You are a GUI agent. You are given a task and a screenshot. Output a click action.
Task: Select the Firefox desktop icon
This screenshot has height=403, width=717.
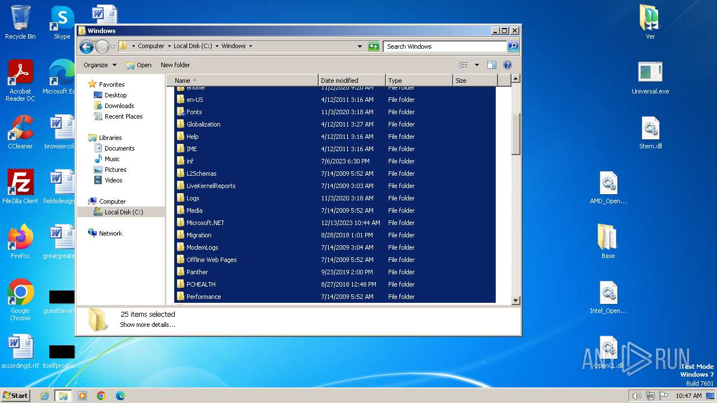(x=20, y=241)
